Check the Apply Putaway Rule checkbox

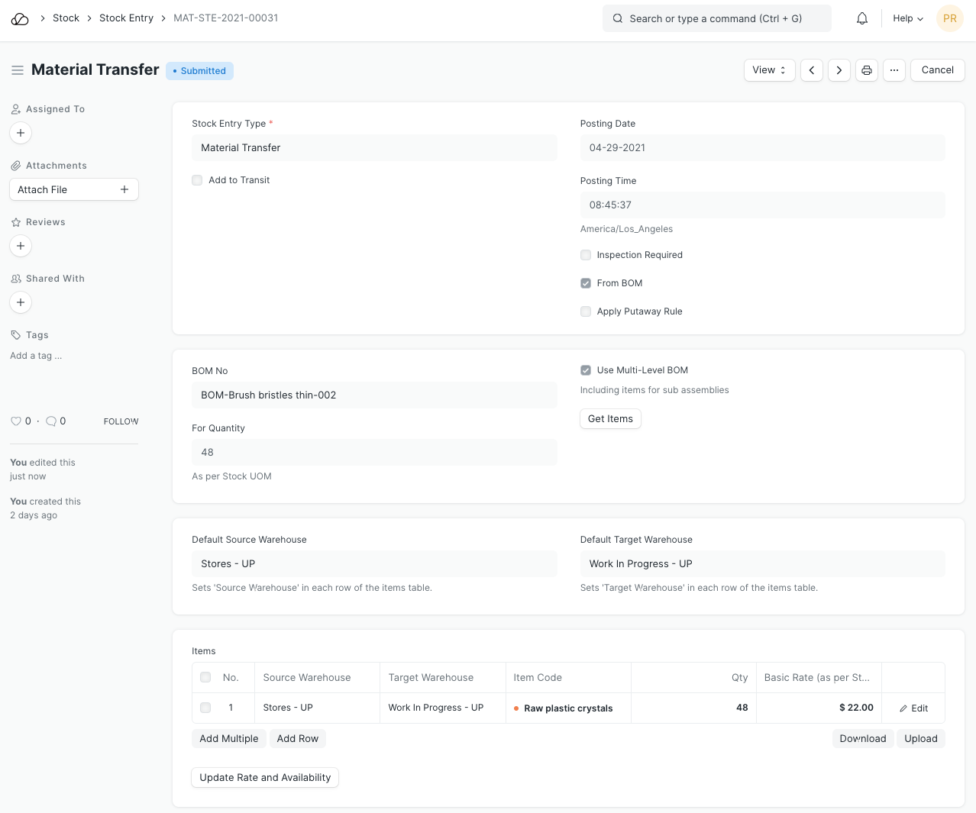[586, 311]
